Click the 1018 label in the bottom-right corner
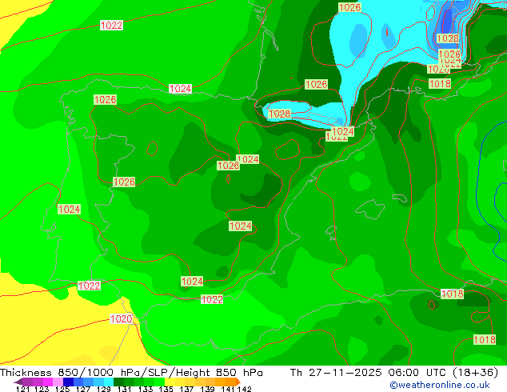Screen dimensions: 507x392 485,340
